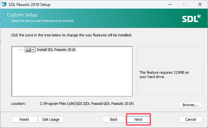Image resolution: width=208 pixels, height=128 pixels.
Task: Click the Custom Setup heading
Action: click(x=22, y=15)
